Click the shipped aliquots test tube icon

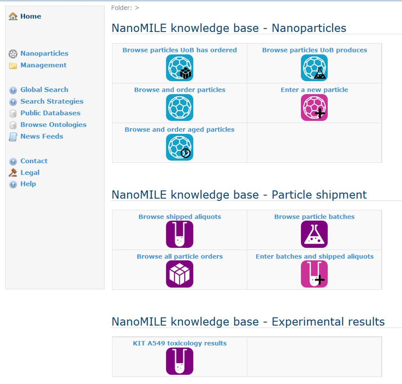click(179, 234)
